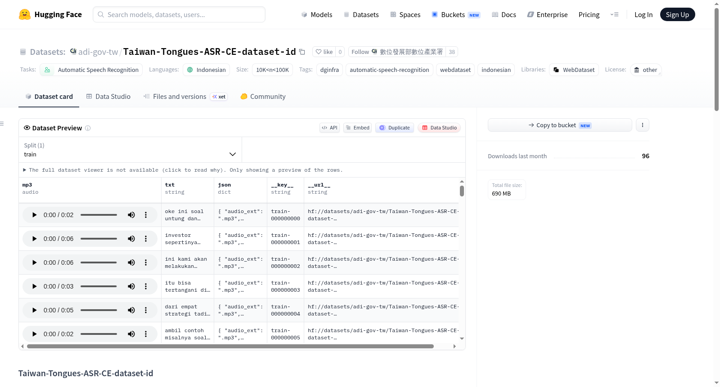
Task: Open Data Studio from preview header
Action: (x=439, y=128)
